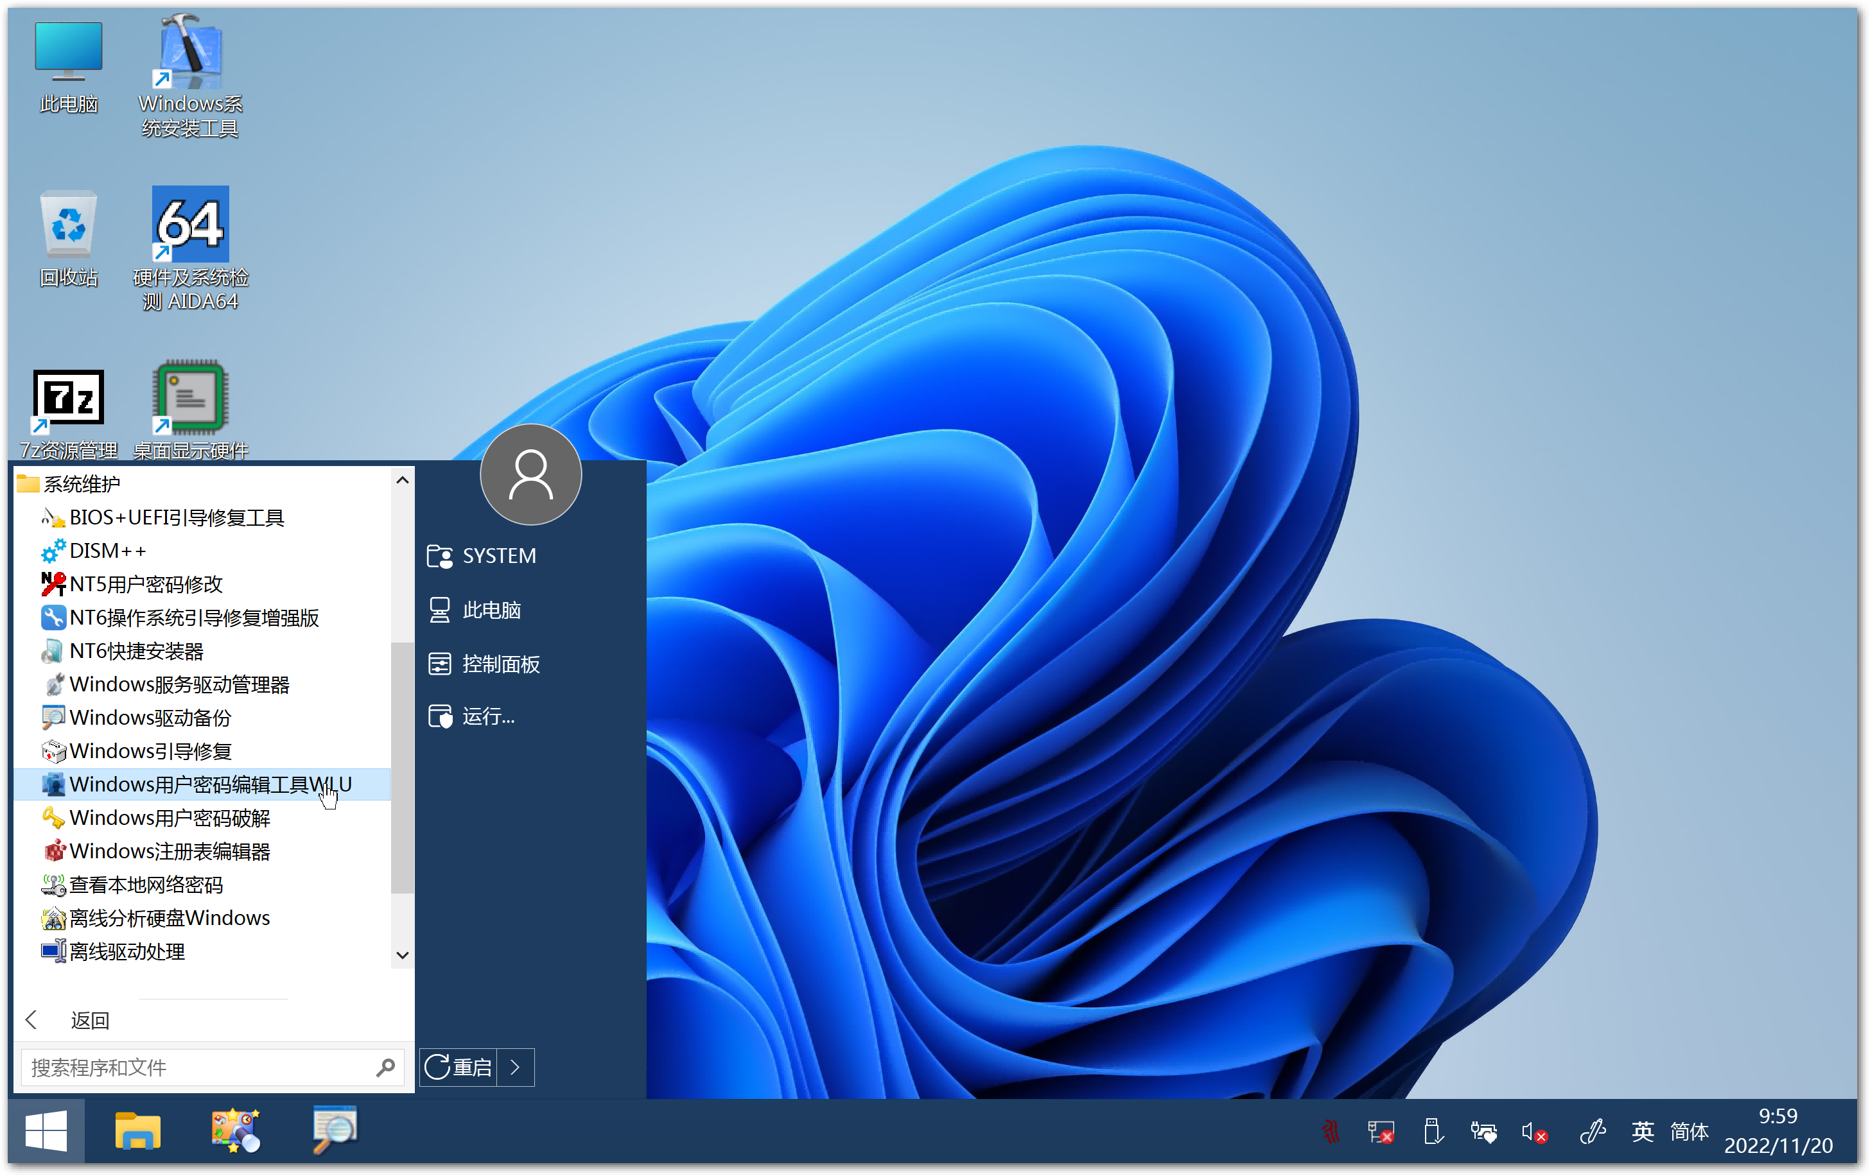1870x1176 pixels.
Task: Open Windows注册表编辑器
Action: 202,851
